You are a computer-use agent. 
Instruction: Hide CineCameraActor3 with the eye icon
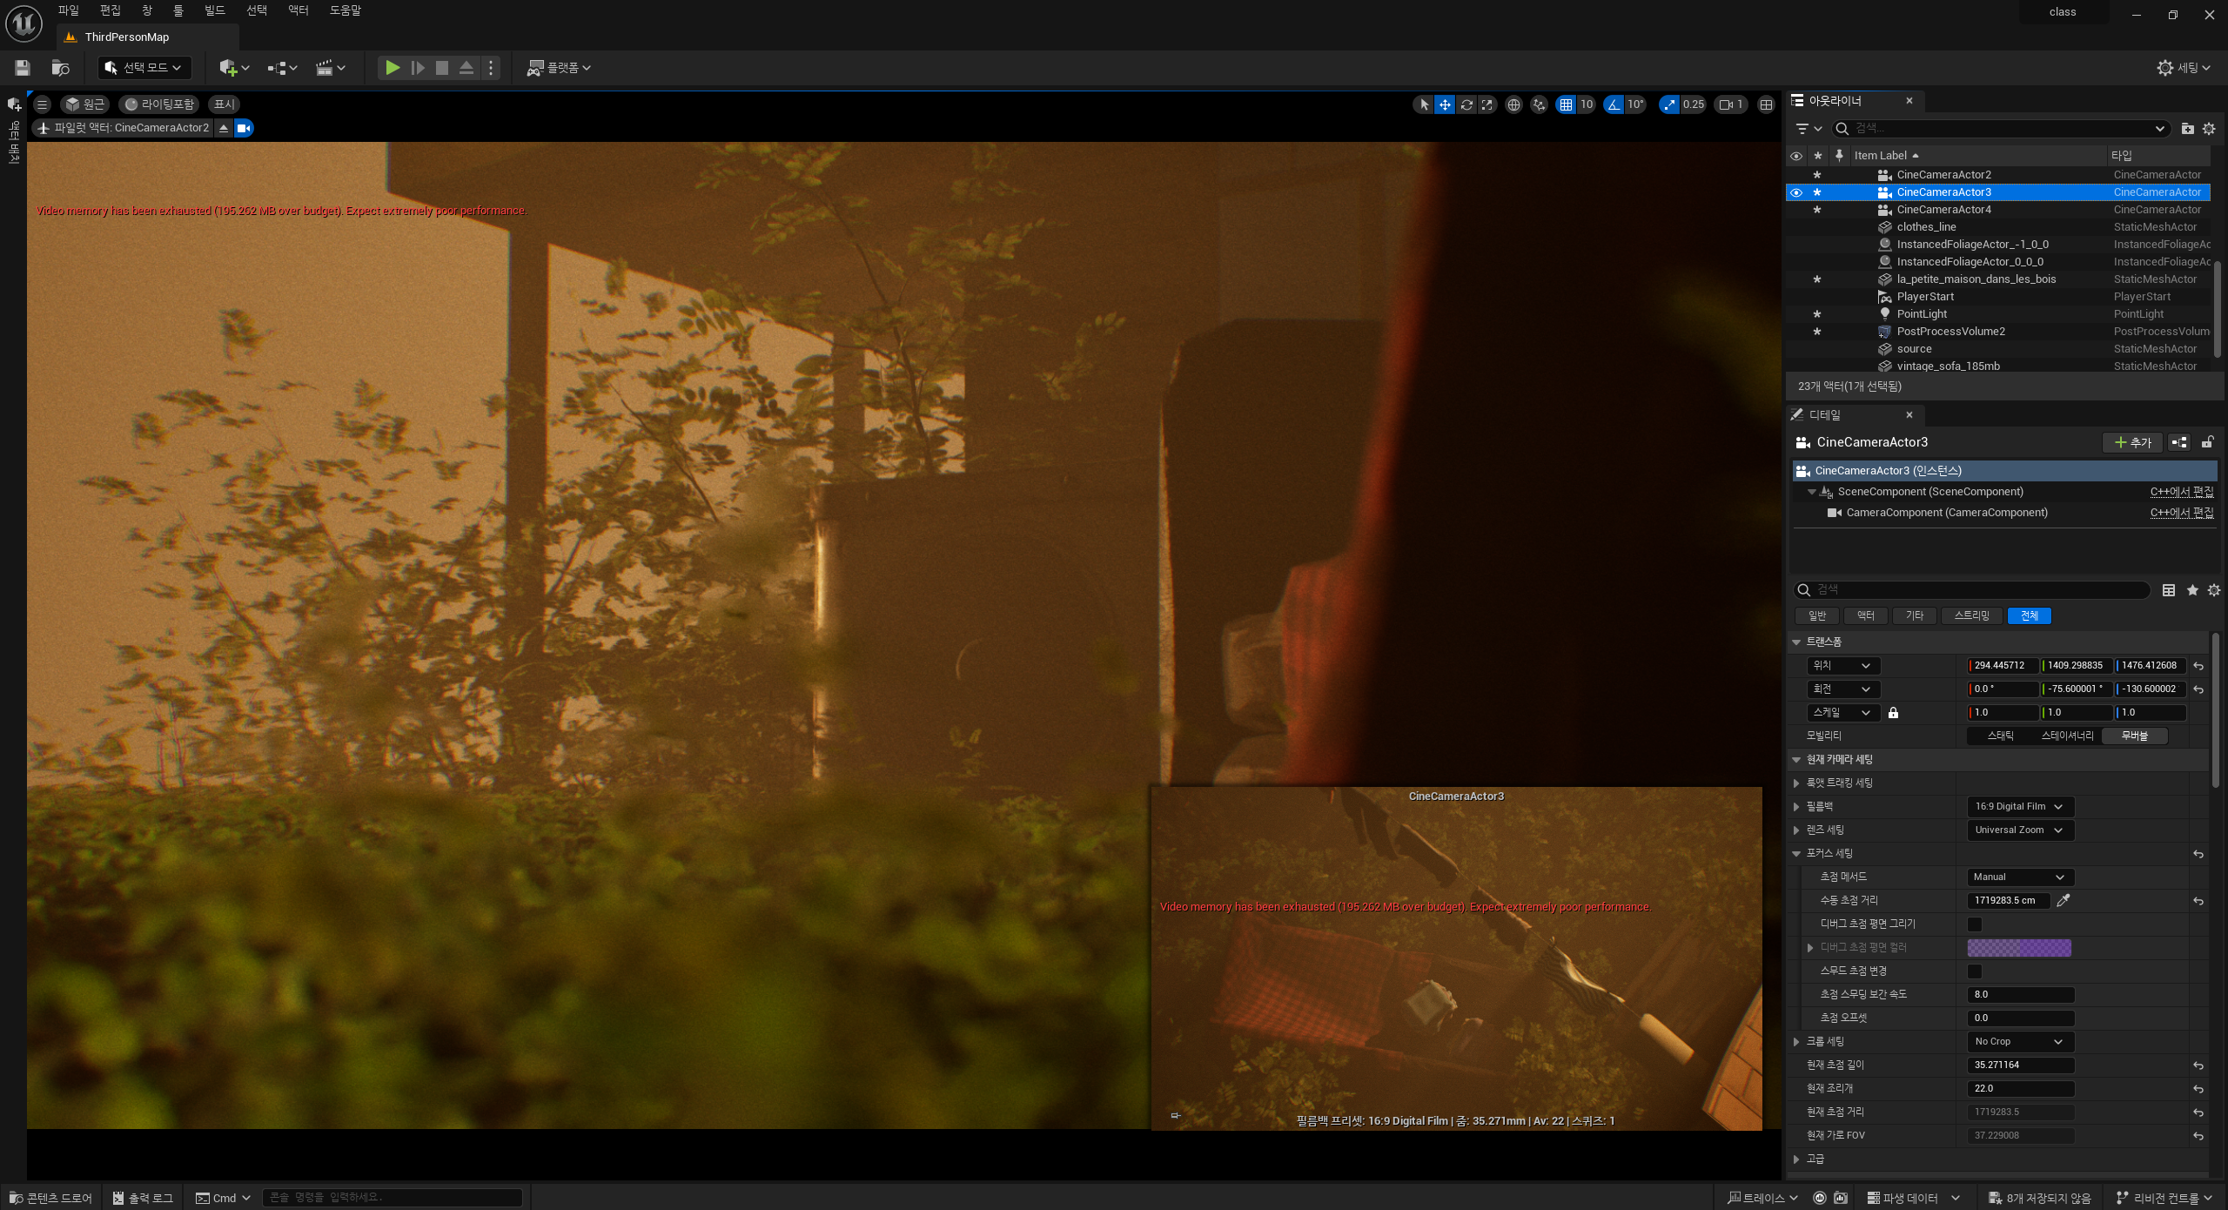(1796, 192)
